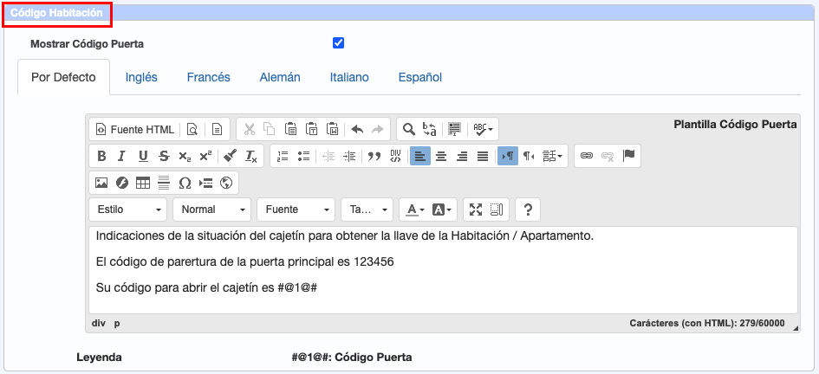Image resolution: width=819 pixels, height=374 pixels.
Task: Toggle bold formatting
Action: point(102,156)
